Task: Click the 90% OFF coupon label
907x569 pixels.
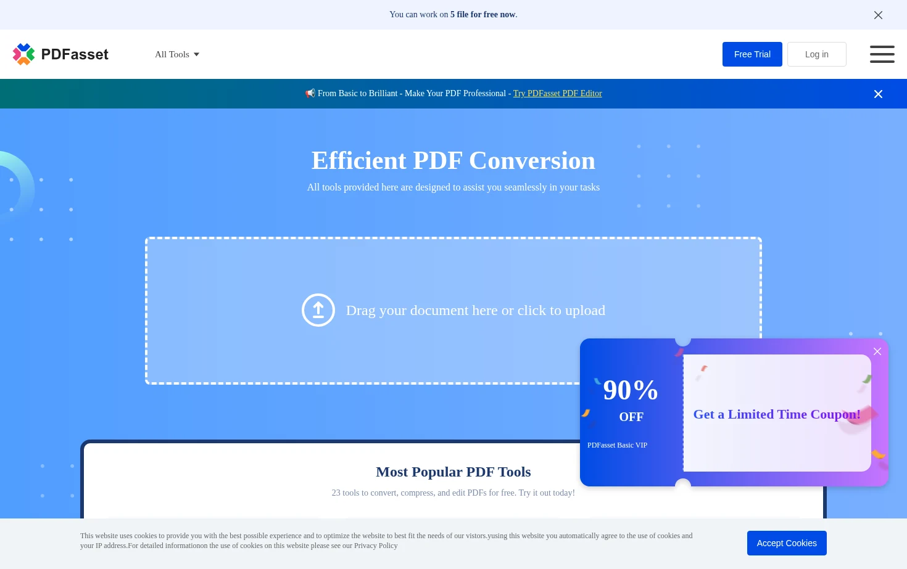Action: click(631, 399)
